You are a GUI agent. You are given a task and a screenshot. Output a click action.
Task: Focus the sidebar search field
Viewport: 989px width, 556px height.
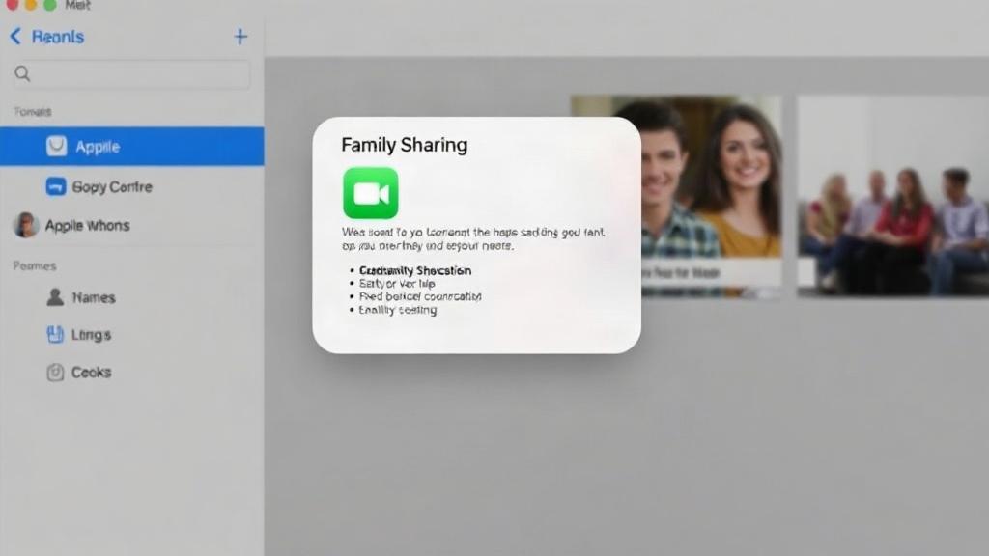click(x=131, y=73)
